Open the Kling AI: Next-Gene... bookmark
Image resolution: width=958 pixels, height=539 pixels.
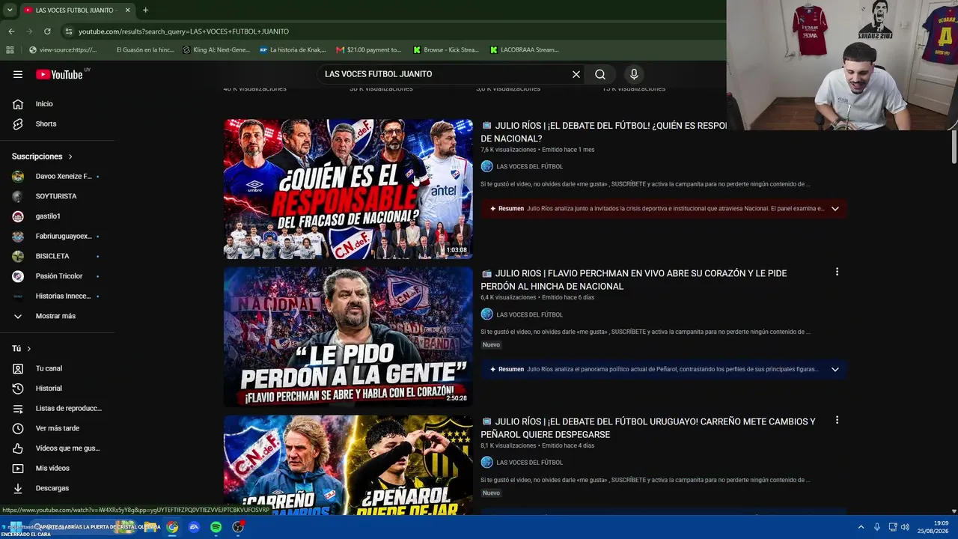[216, 50]
